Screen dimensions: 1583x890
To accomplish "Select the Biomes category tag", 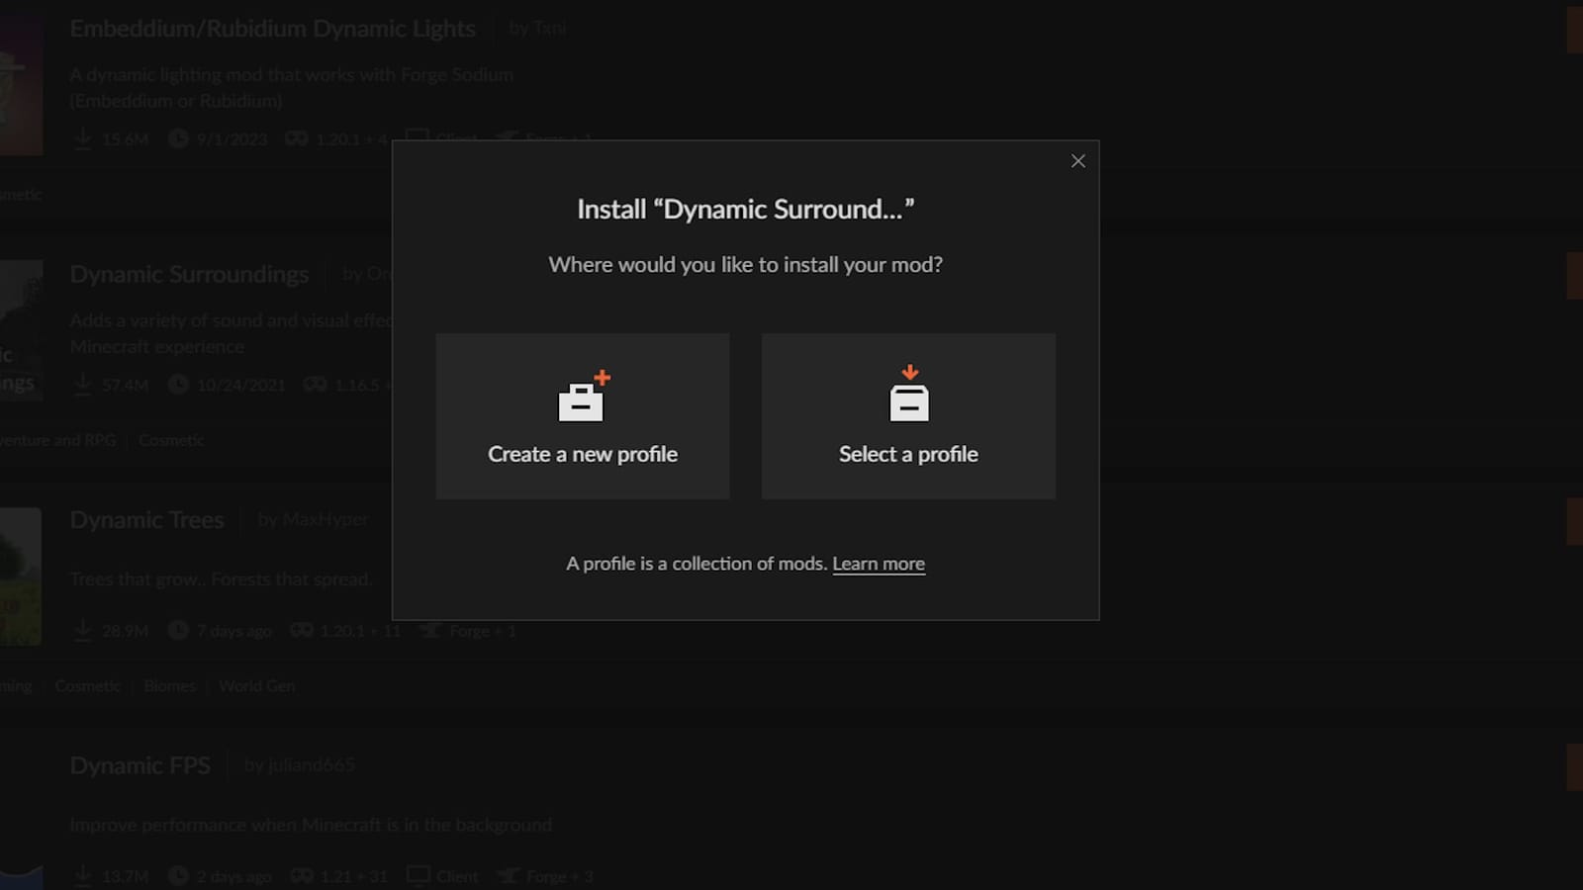I will 169,686.
